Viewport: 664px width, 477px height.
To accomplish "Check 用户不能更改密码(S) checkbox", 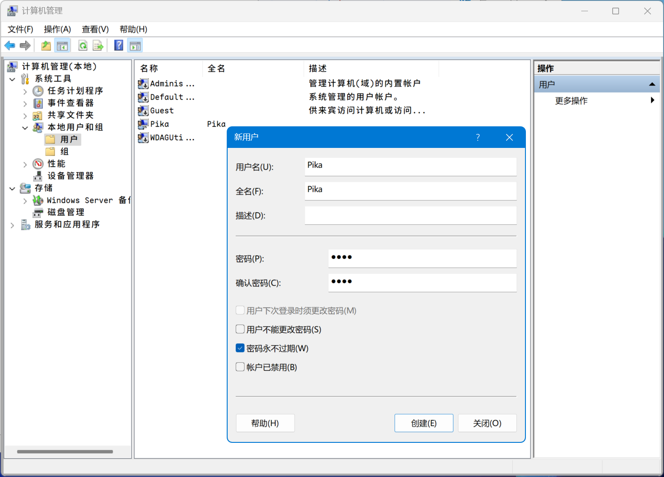I will point(240,329).
